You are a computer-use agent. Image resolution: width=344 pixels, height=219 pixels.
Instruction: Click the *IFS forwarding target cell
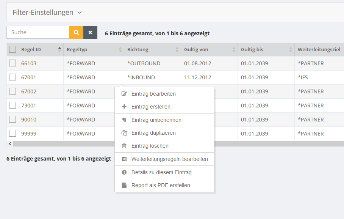304,77
